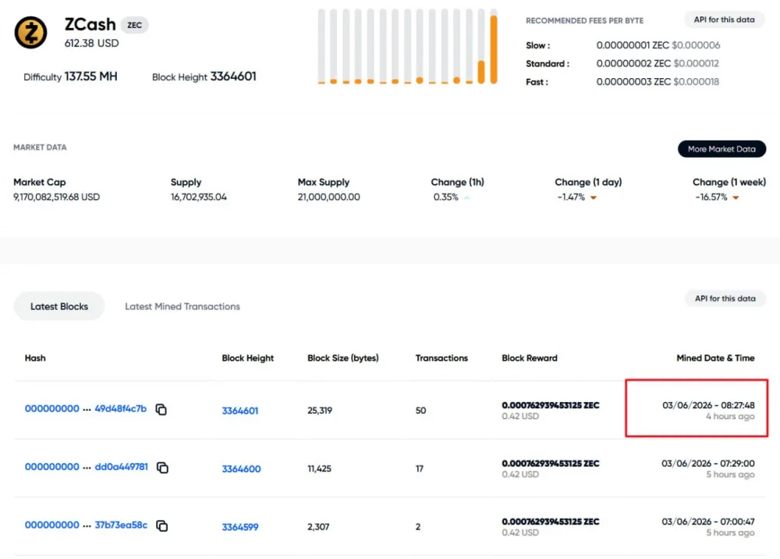Select Slow fee 0.00000001 ZEC

pos(633,45)
